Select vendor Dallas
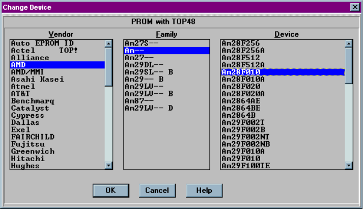Screen dimensions: 363x209 click(58, 122)
